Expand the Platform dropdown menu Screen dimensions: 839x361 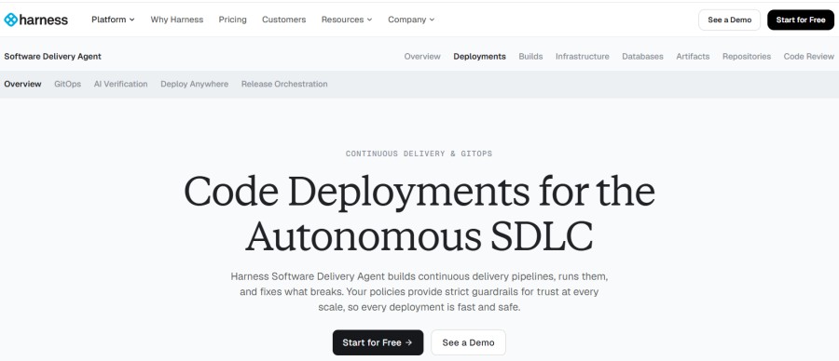coord(113,20)
